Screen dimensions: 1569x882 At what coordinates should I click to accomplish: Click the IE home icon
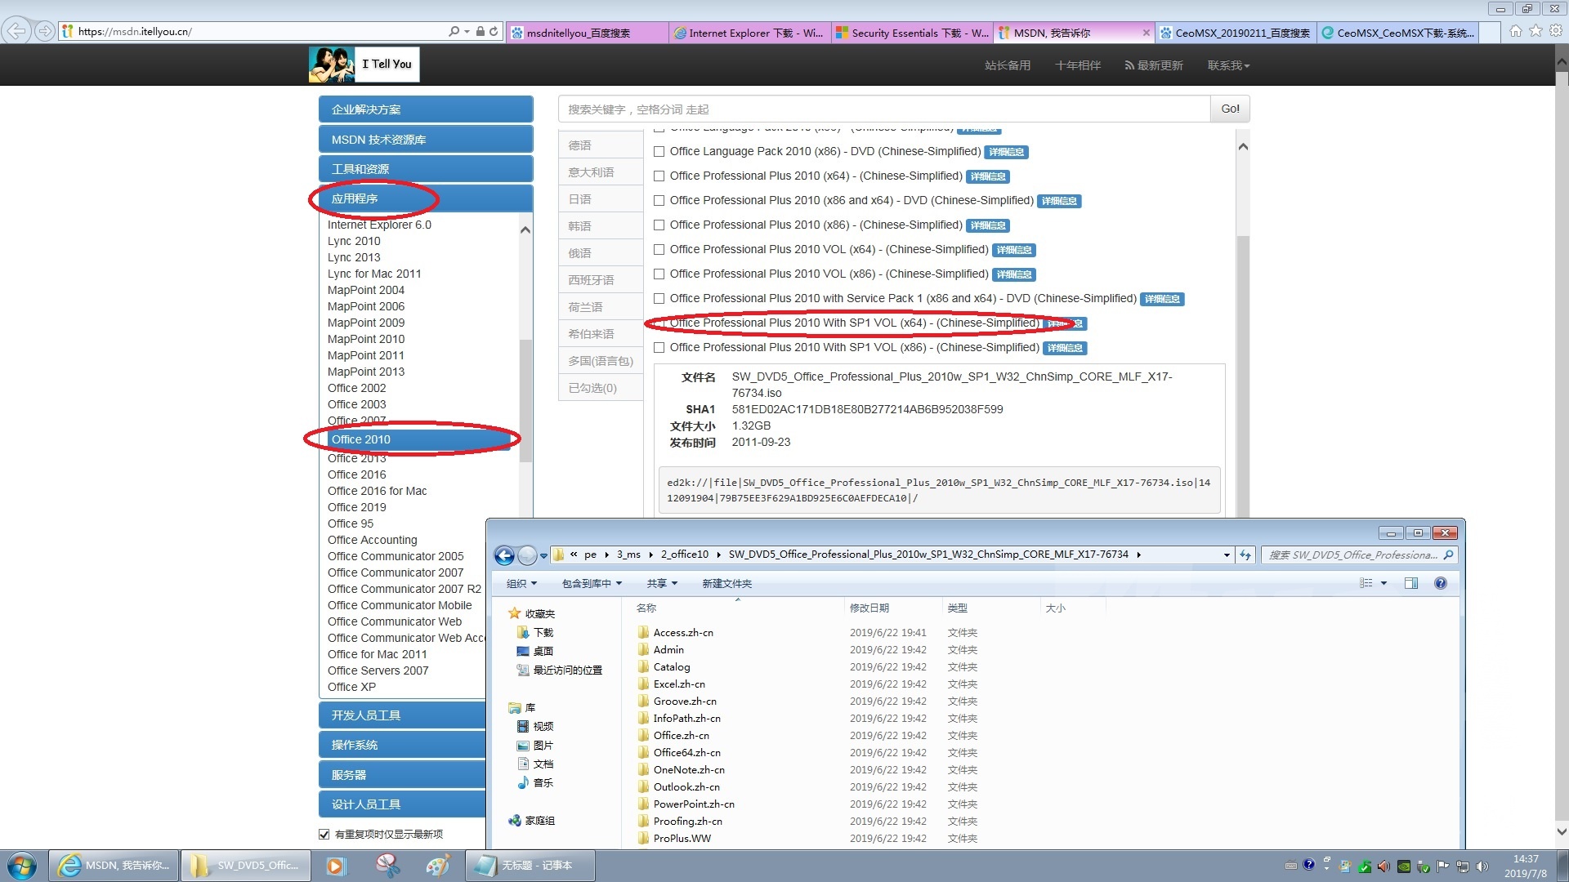point(1516,31)
